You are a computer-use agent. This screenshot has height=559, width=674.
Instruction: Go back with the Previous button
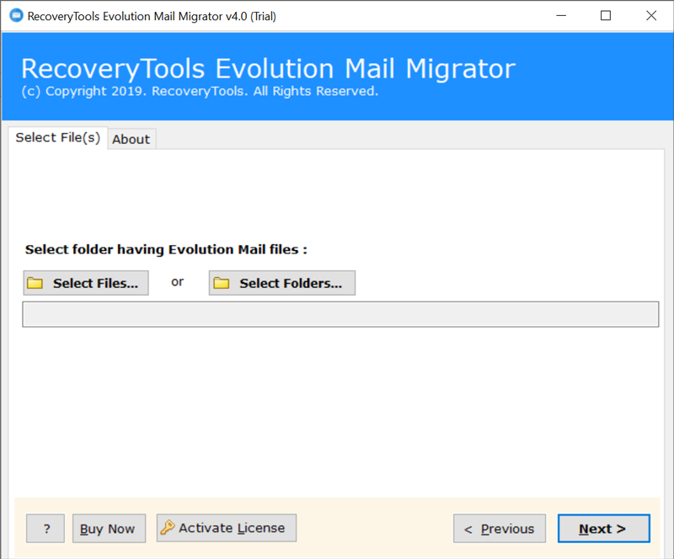[x=500, y=529]
